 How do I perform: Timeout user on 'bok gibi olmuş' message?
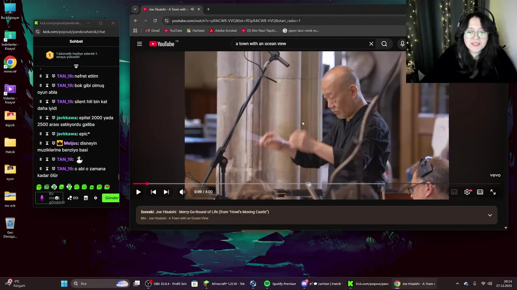point(47,85)
